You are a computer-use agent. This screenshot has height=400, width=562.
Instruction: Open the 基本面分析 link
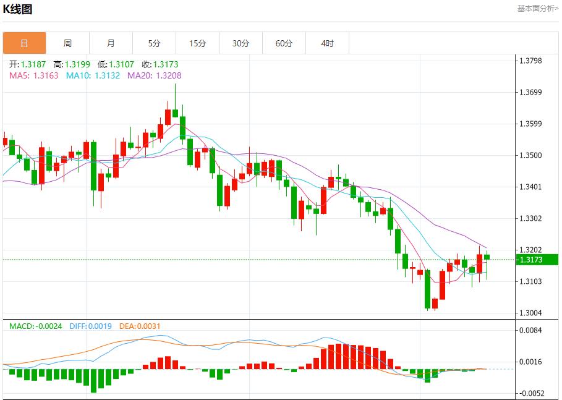(x=537, y=9)
